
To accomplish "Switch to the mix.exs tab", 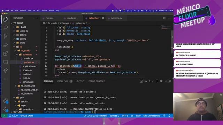I will coord(49,18).
